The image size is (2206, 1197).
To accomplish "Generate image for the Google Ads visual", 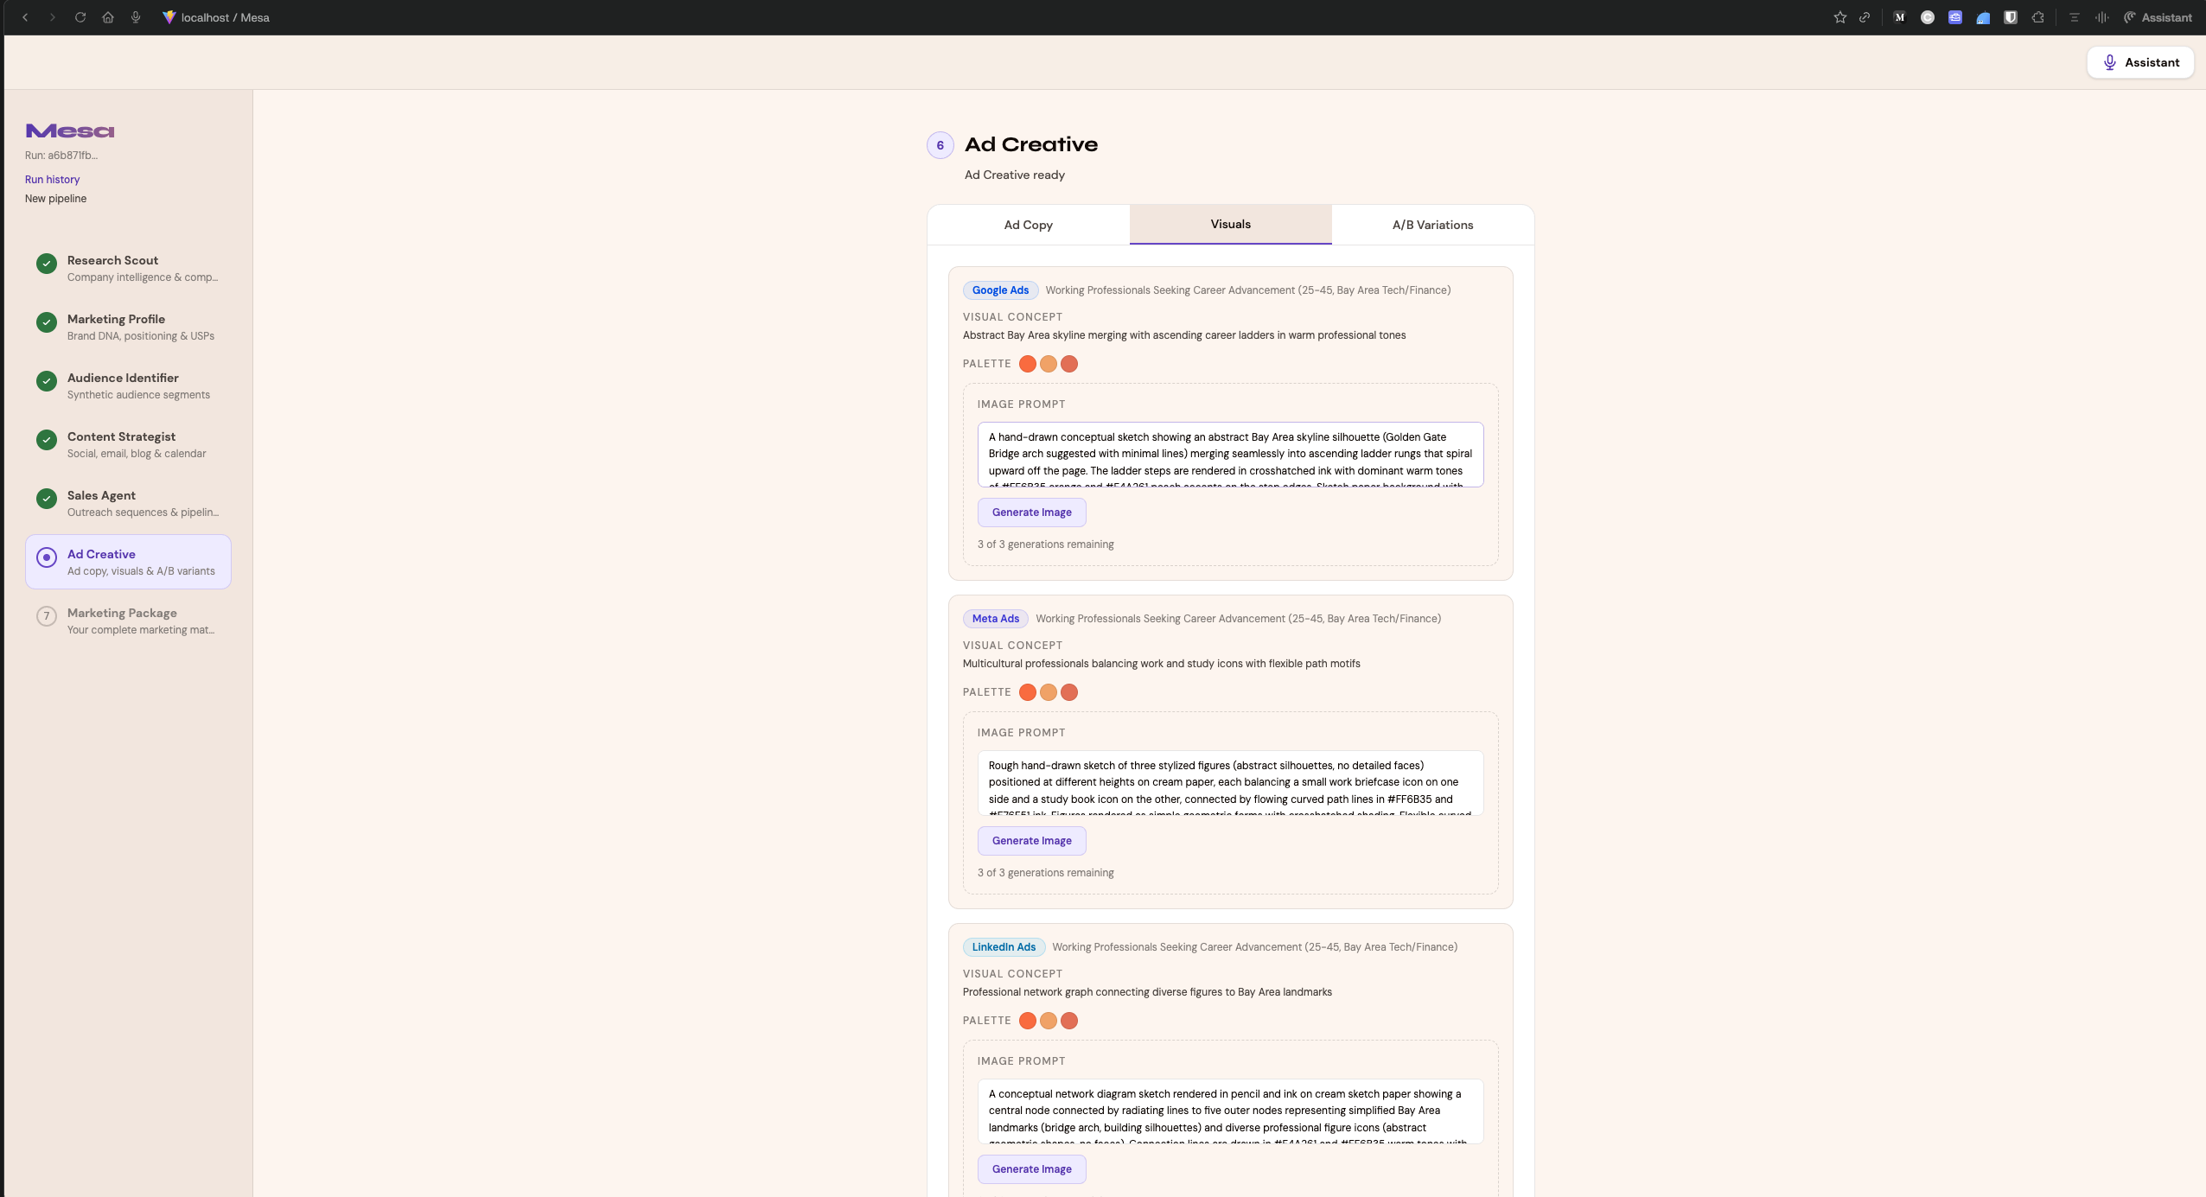I will point(1031,513).
